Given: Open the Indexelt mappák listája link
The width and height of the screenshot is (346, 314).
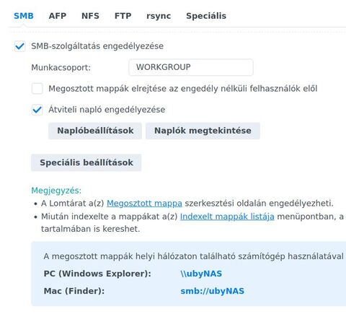Looking at the screenshot, I should point(227,217).
